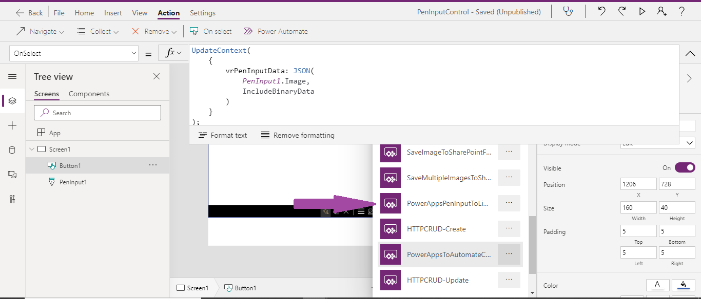Toggle the formula bar expand chevron
This screenshot has height=299, width=701.
coord(690,53)
